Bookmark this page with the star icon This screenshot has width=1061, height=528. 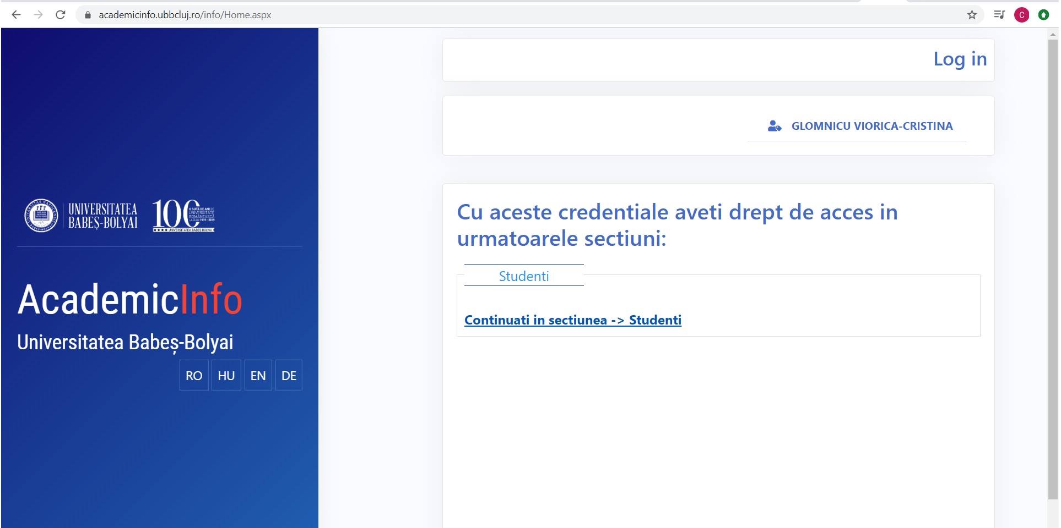972,15
